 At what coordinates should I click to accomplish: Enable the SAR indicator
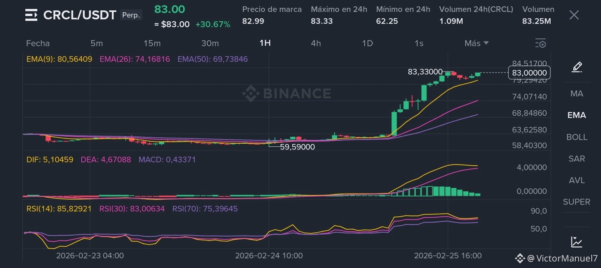click(x=576, y=159)
